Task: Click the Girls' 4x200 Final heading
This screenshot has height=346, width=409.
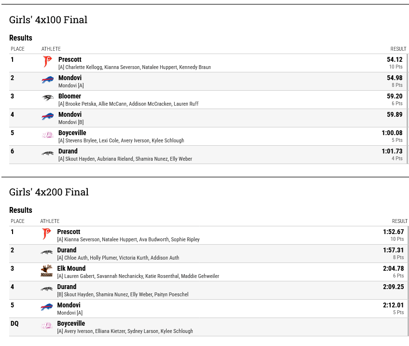Action: point(49,192)
